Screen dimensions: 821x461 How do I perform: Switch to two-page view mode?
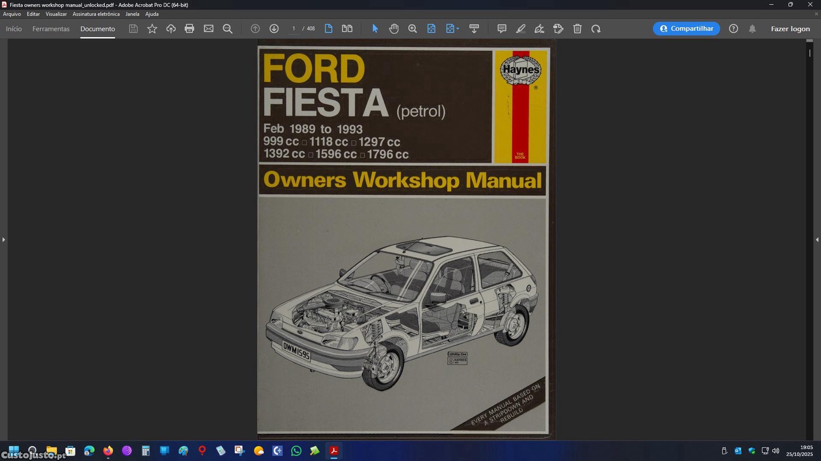[347, 28]
